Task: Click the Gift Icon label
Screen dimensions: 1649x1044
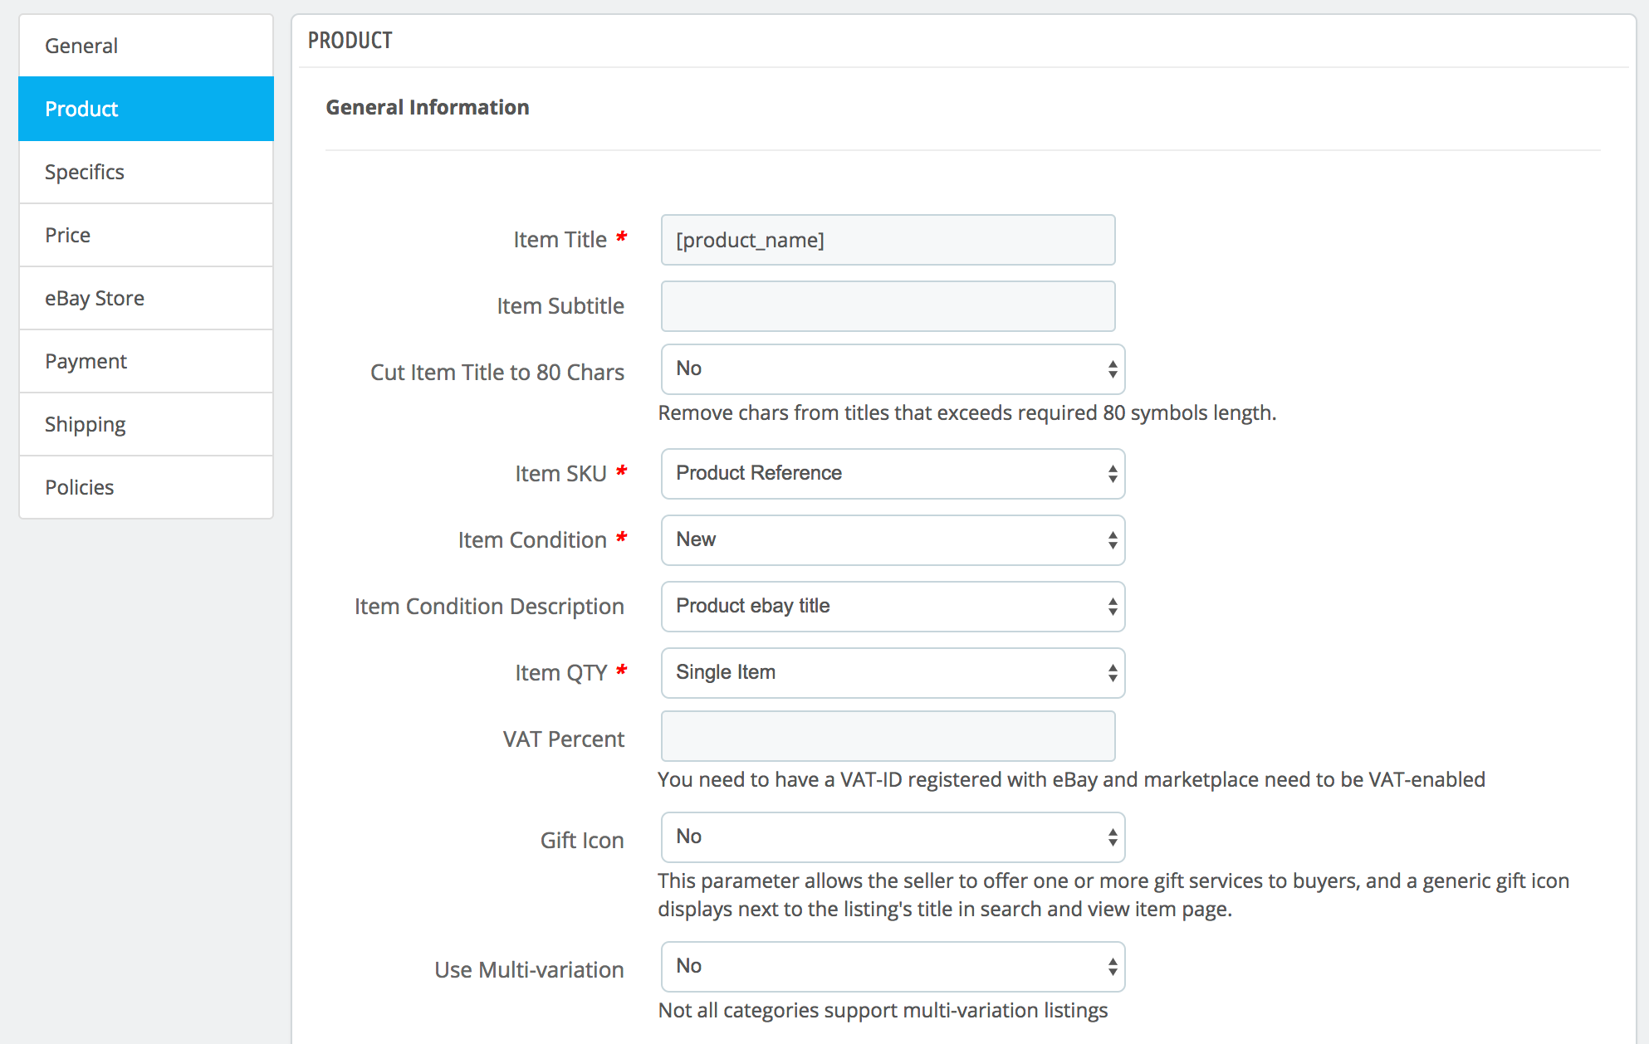Action: (582, 841)
